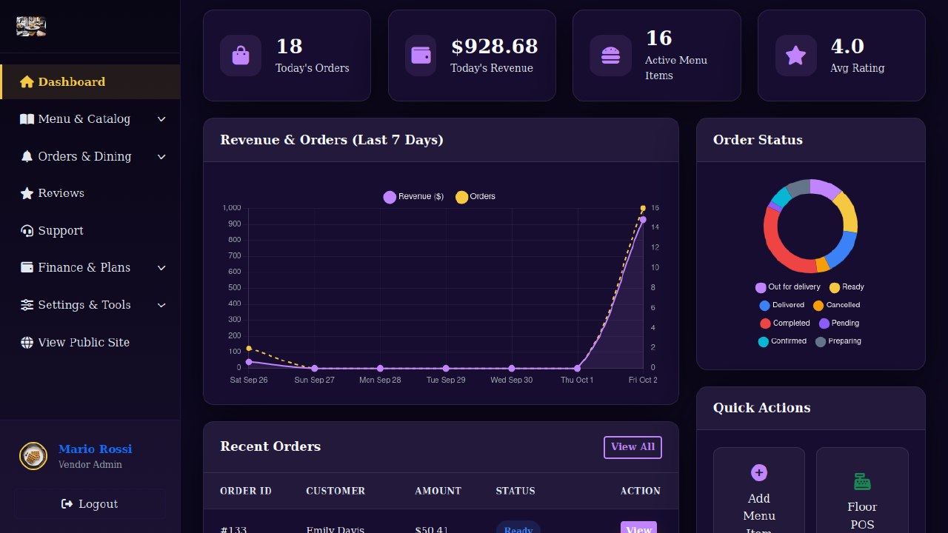Expand the Orders & Dining chevron
This screenshot has height=533, width=948.
[x=161, y=157]
